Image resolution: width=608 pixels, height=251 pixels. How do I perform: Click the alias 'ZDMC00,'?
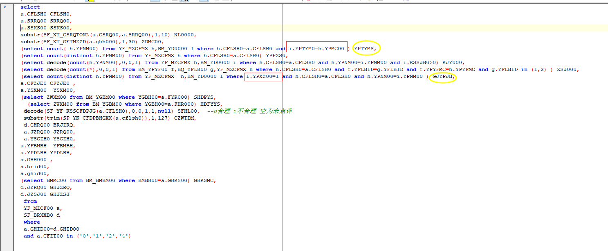coord(153,42)
